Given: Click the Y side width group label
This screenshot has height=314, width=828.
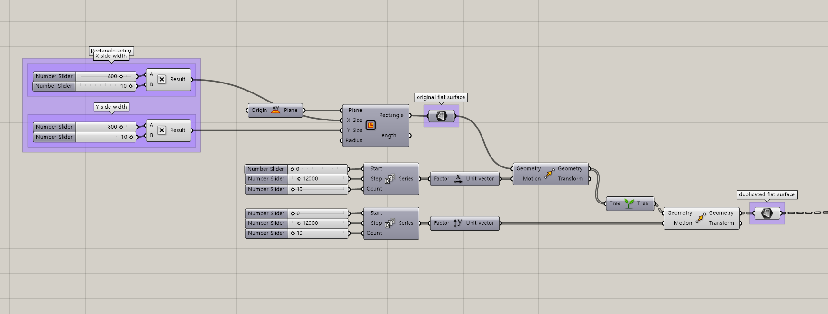Looking at the screenshot, I should (111, 107).
